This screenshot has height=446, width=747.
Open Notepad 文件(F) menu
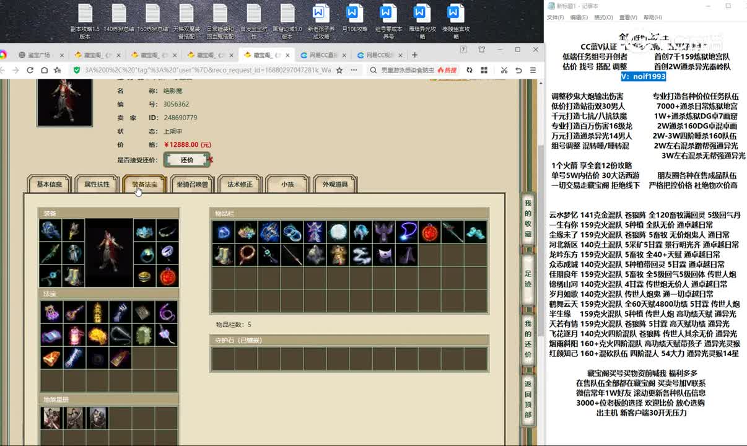tap(555, 17)
